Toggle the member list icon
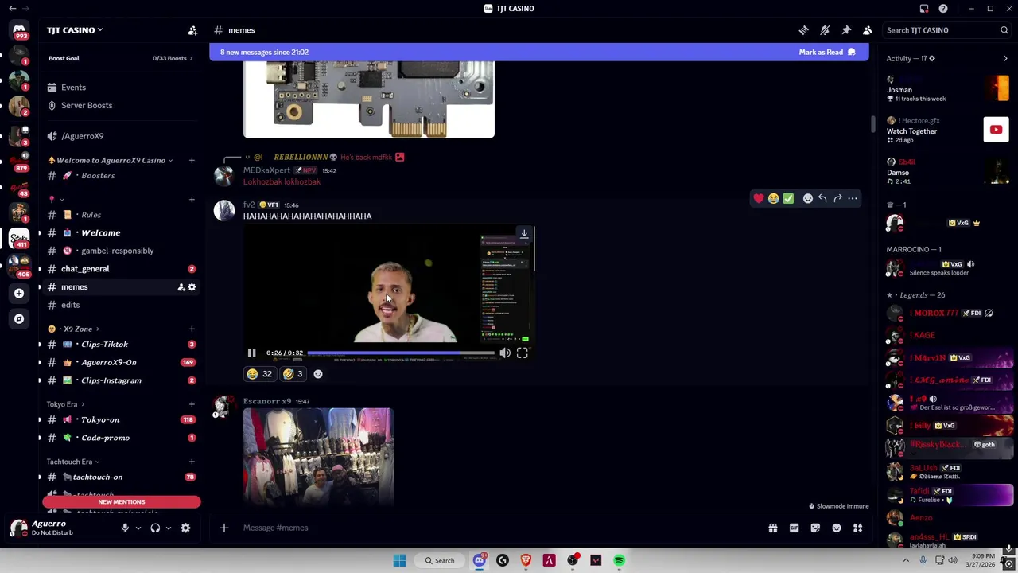The width and height of the screenshot is (1018, 573). [868, 30]
